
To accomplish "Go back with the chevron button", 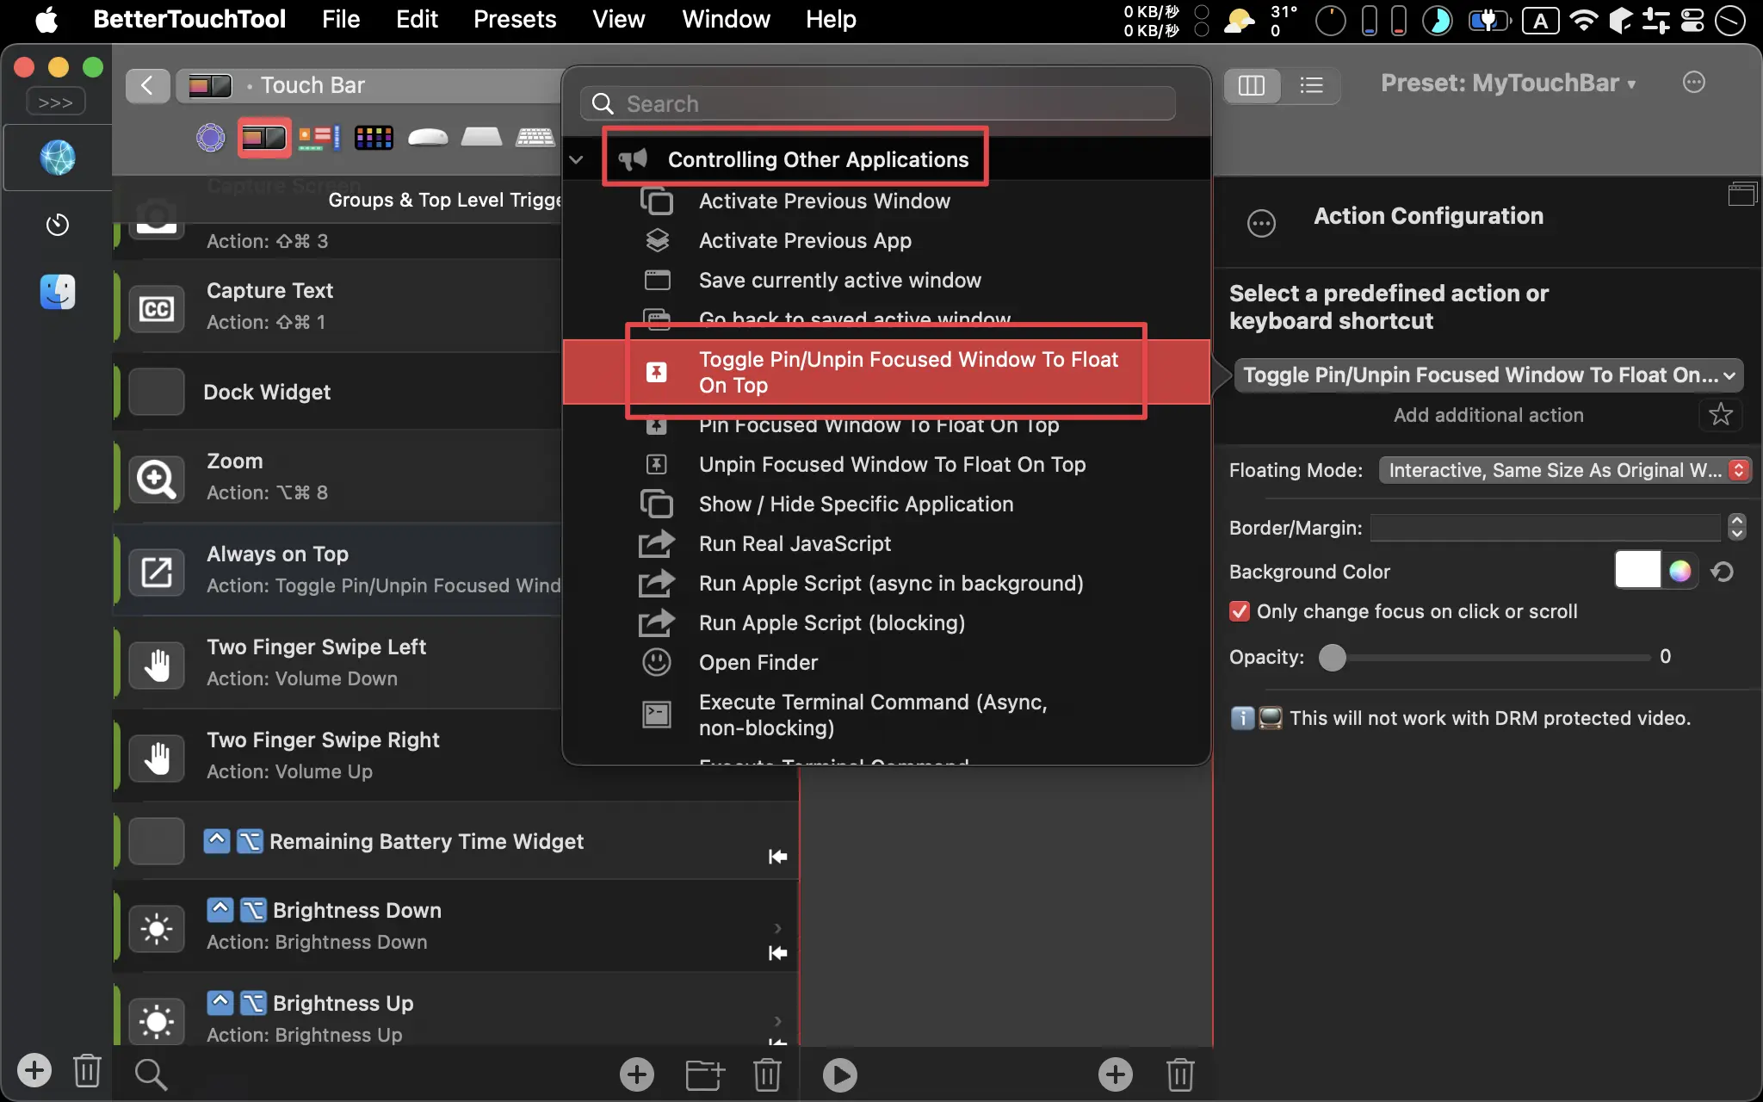I will [147, 85].
